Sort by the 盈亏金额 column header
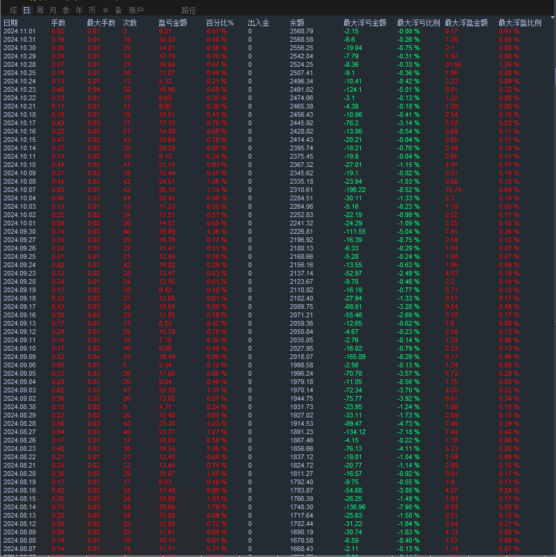This screenshot has width=556, height=557. coord(172,23)
